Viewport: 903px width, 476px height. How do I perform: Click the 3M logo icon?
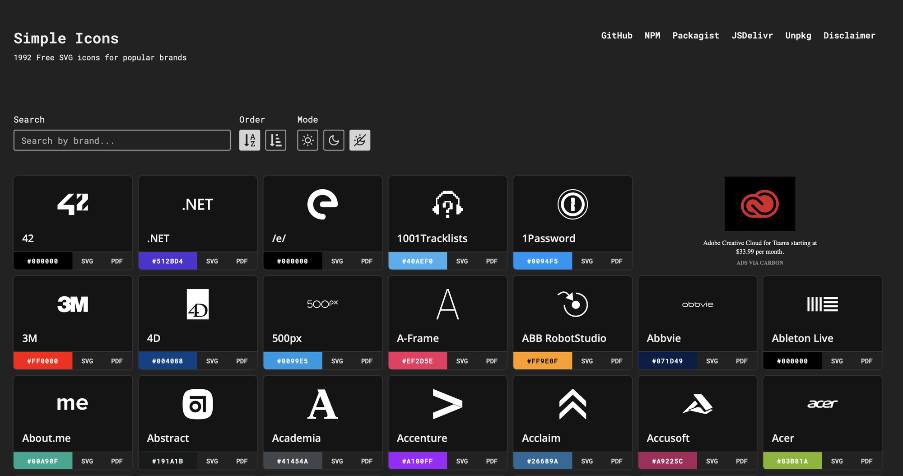[73, 304]
